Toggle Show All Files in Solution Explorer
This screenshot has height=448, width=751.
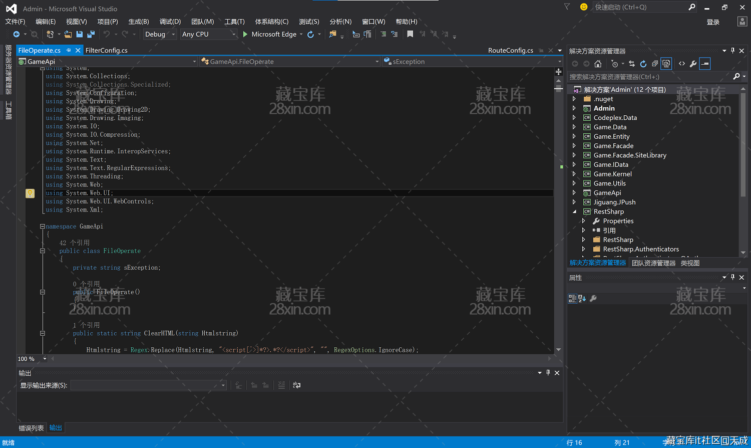(666, 64)
